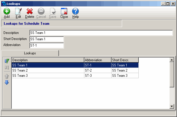Move selected row down with blue arrow
This screenshot has height=117, width=177.
coord(7,83)
